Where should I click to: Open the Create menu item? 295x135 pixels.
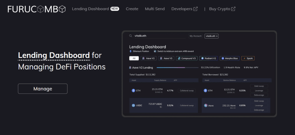click(x=132, y=9)
